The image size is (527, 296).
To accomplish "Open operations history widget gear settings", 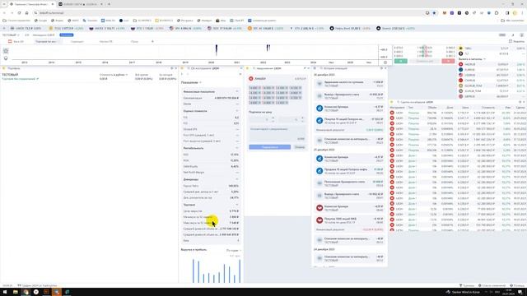I will (x=381, y=68).
